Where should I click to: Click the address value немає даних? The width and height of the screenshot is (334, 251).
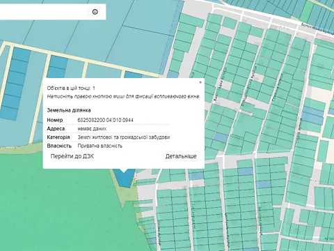92,129
